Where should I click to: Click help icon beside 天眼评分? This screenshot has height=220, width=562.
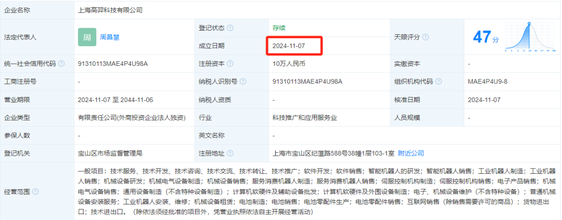tap(426, 37)
